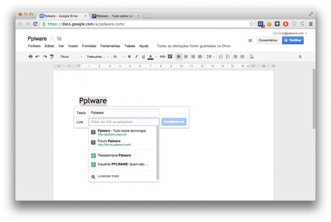The image size is (331, 222).
Task: Click the blue Partilhar button
Action: (293, 40)
